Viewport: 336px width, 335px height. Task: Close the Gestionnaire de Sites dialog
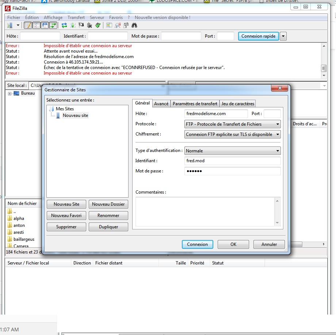coord(279,88)
